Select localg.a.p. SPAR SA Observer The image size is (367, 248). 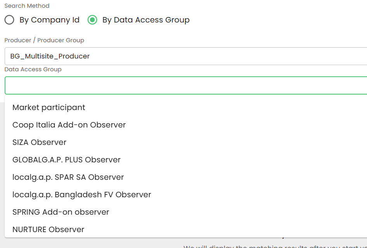pyautogui.click(x=68, y=177)
